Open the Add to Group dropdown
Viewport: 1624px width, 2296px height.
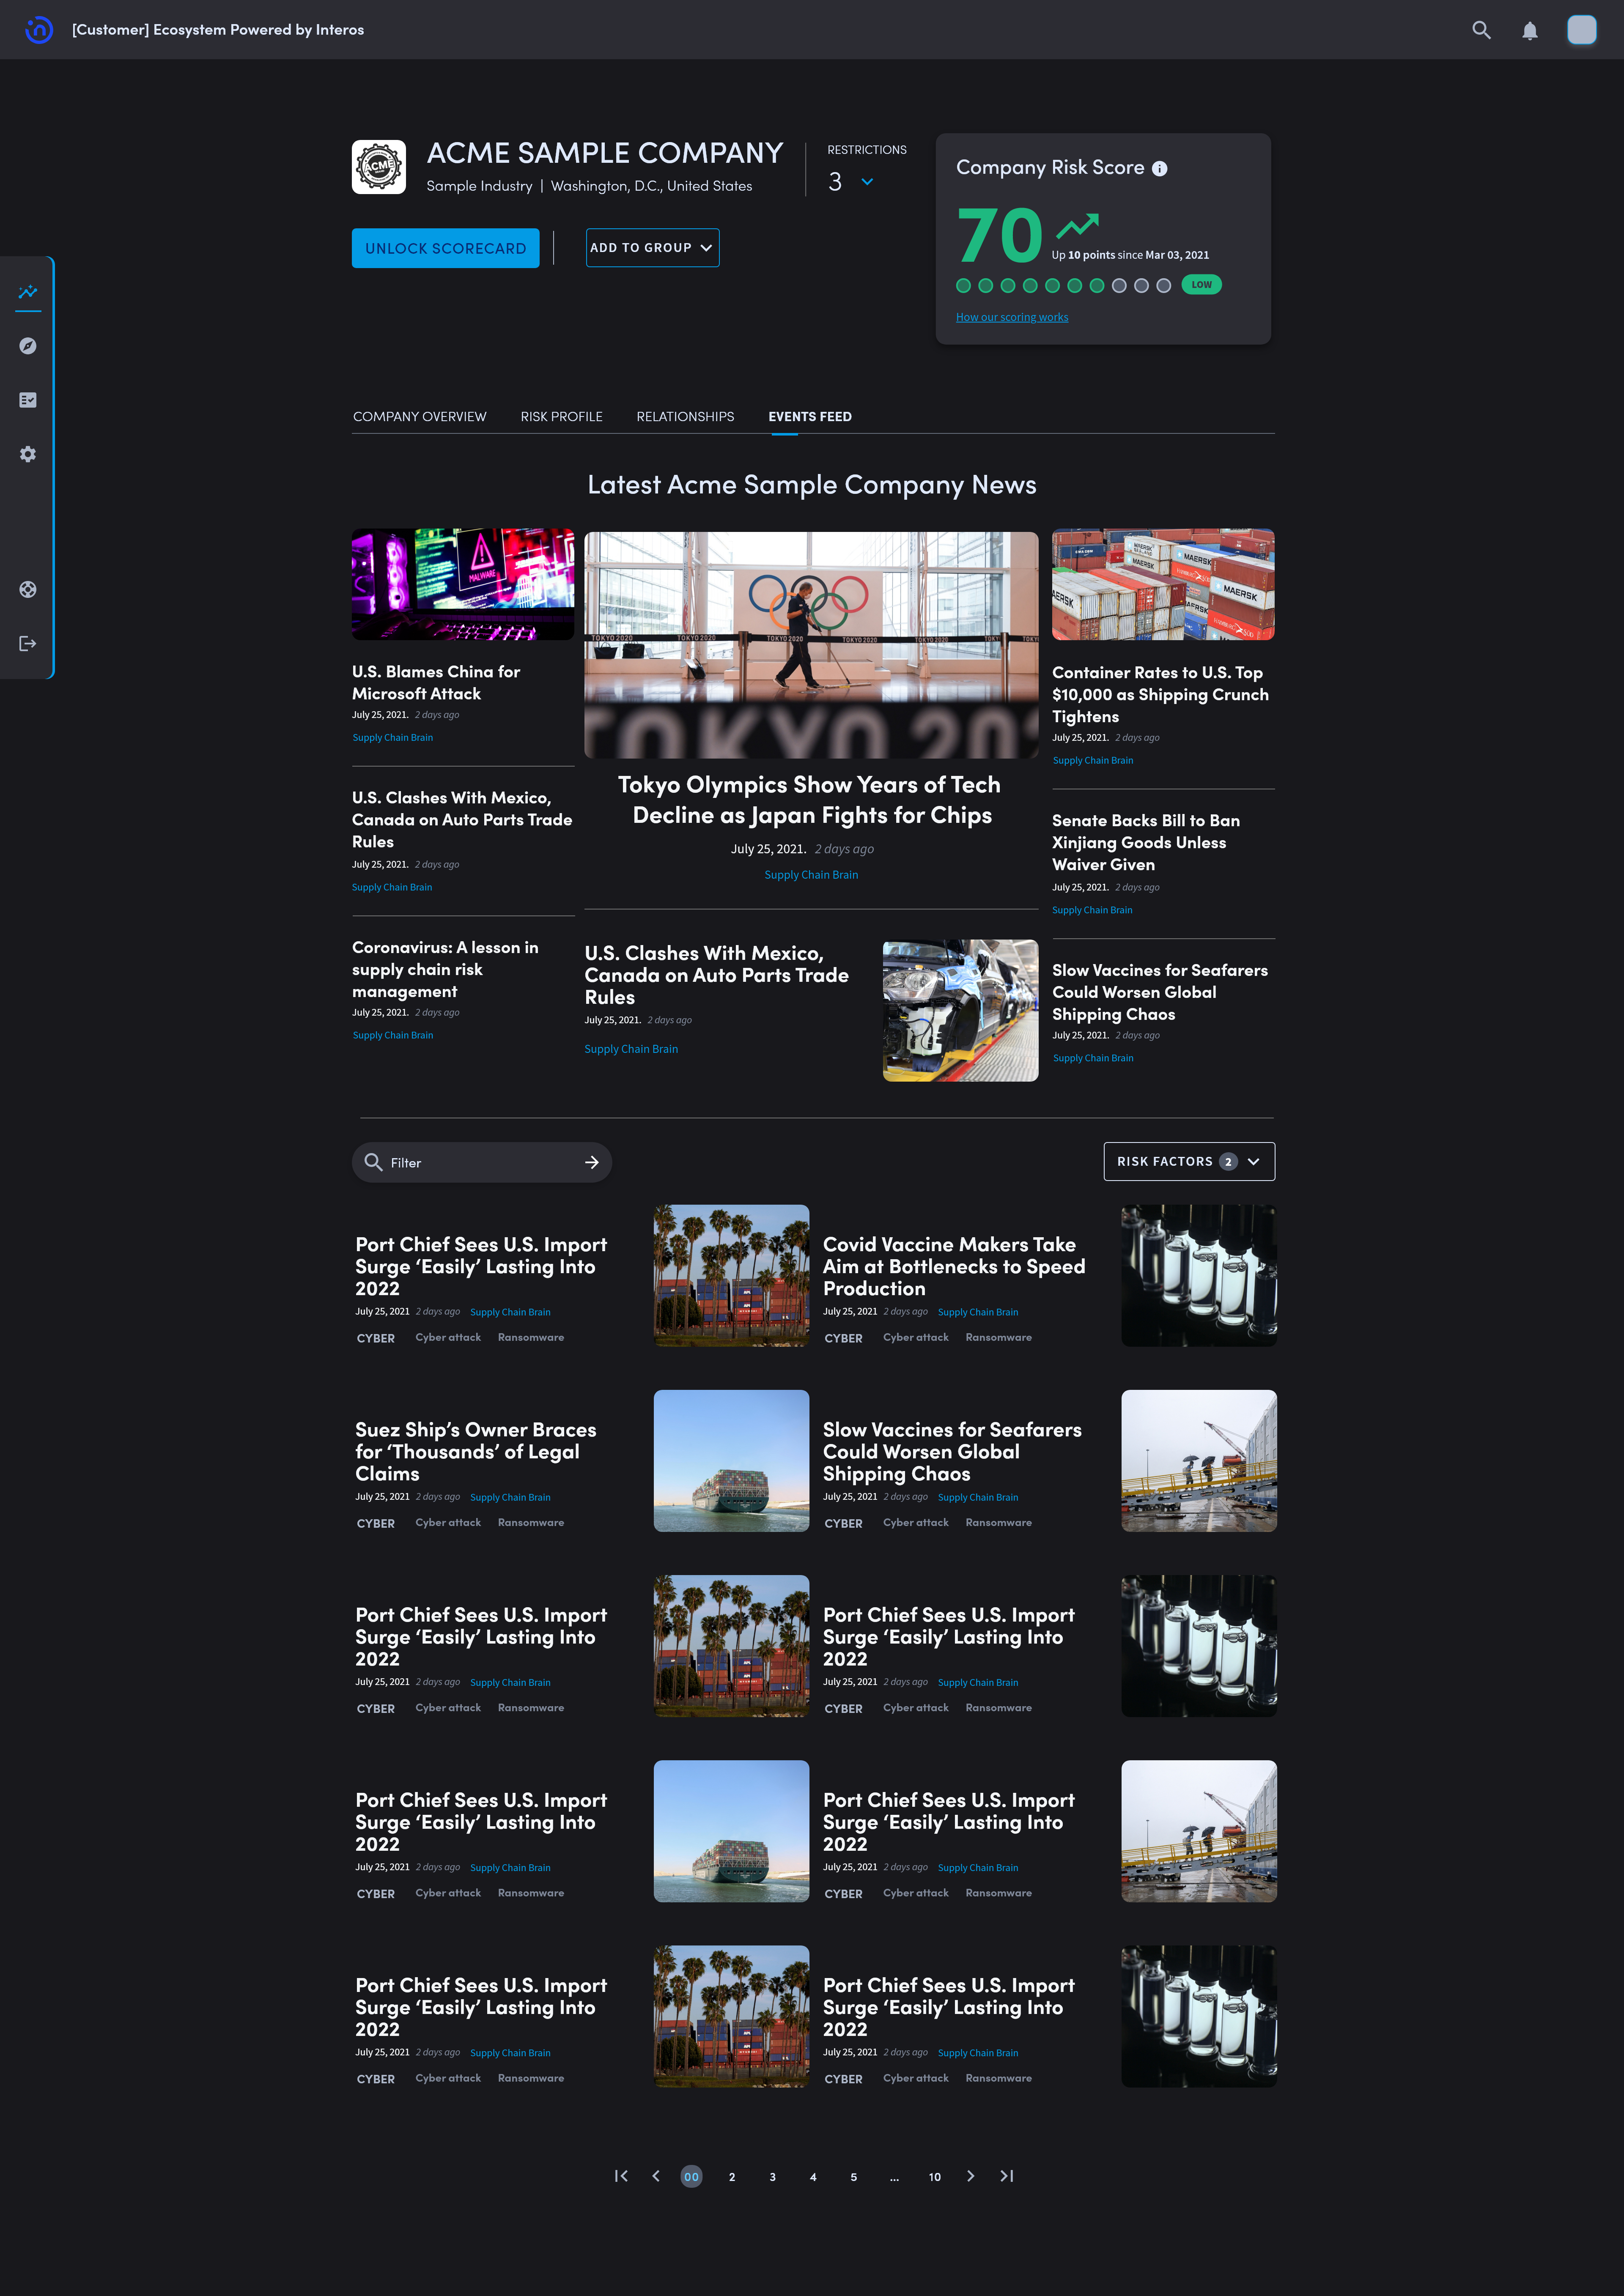tap(652, 248)
